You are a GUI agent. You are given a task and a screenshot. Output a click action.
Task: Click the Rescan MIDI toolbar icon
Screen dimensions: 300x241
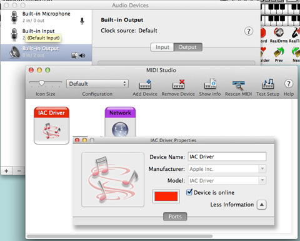point(239,85)
